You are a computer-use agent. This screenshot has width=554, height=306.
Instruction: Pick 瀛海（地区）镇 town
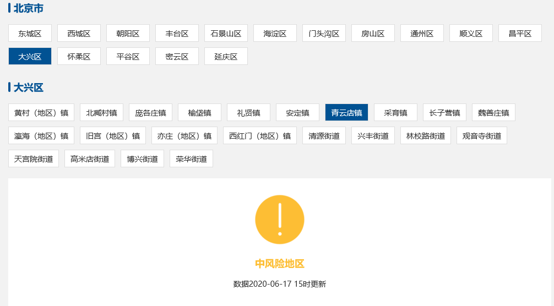[x=41, y=135]
